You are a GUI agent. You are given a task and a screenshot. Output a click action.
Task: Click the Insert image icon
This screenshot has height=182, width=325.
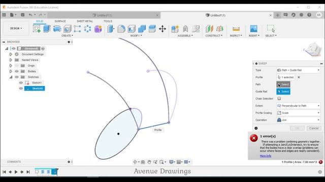[x=254, y=29]
